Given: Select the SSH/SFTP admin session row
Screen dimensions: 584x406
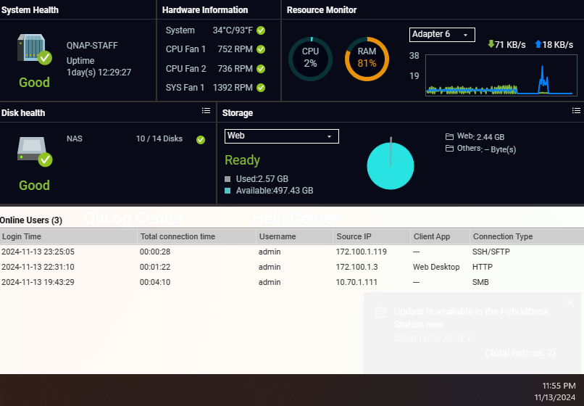Looking at the screenshot, I should (292, 252).
